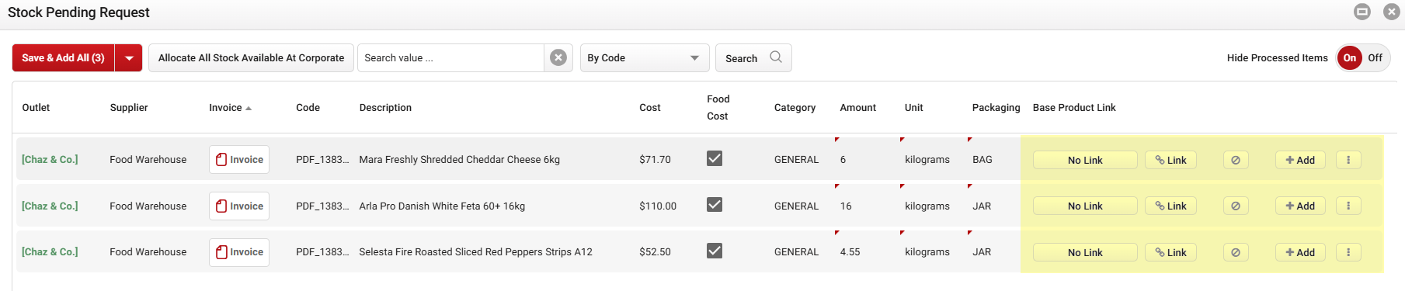1405x291 pixels.
Task: Open more options for Arla Feta row
Action: 1348,206
